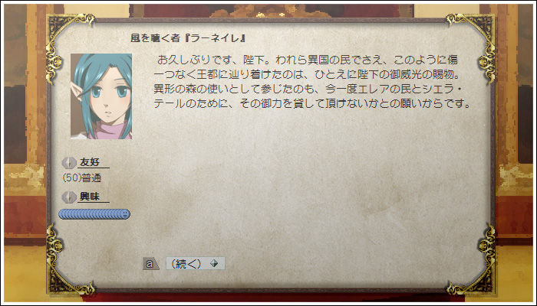Image resolution: width=537 pixels, height=306 pixels.
Task: Click the first dialogue line starting お久しぶりです
Action: point(307,60)
